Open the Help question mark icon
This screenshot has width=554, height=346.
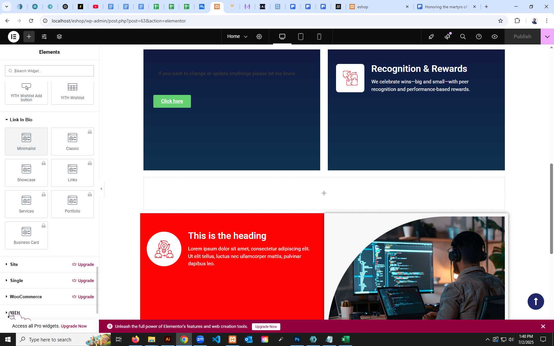tap(479, 37)
